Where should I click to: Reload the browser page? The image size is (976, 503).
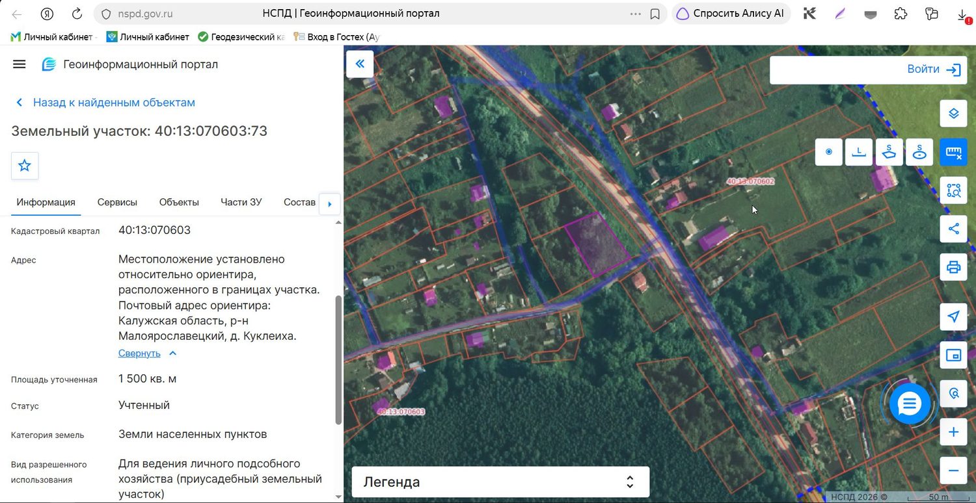tap(77, 14)
